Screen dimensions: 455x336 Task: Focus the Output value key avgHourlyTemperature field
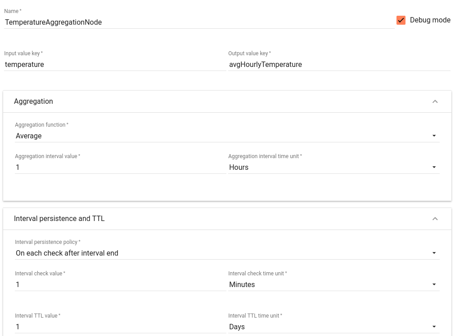[x=339, y=65]
